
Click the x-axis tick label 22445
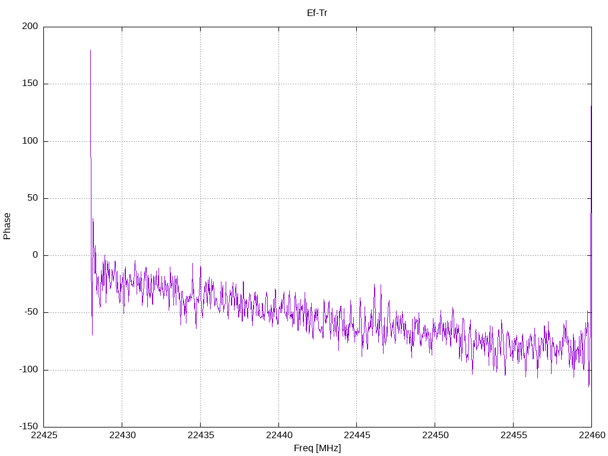pos(357,435)
